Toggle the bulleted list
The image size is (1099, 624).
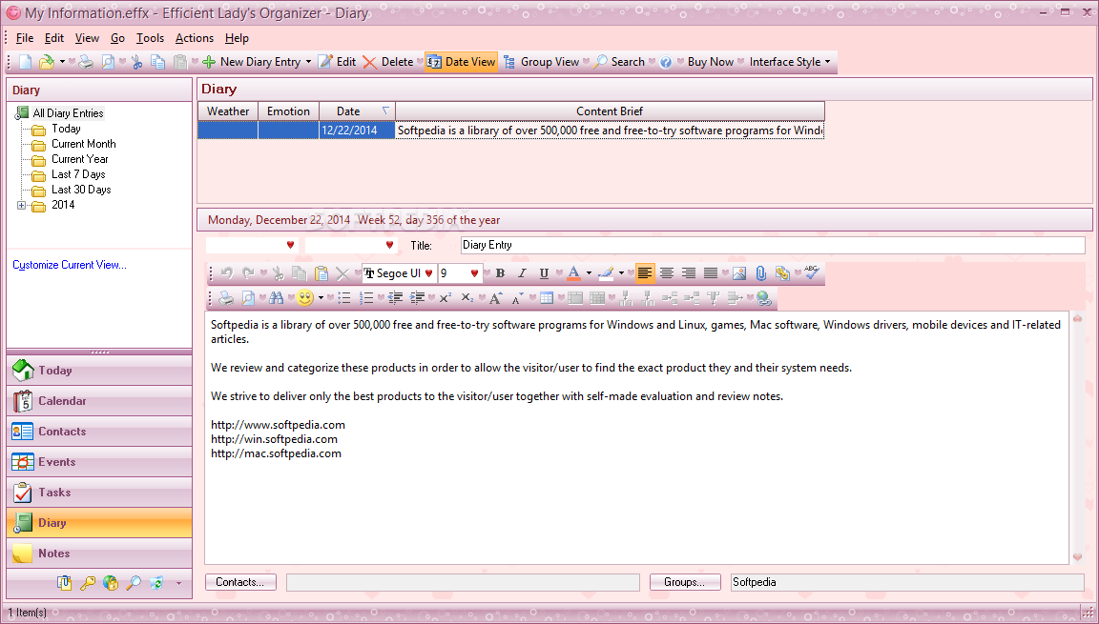[344, 298]
